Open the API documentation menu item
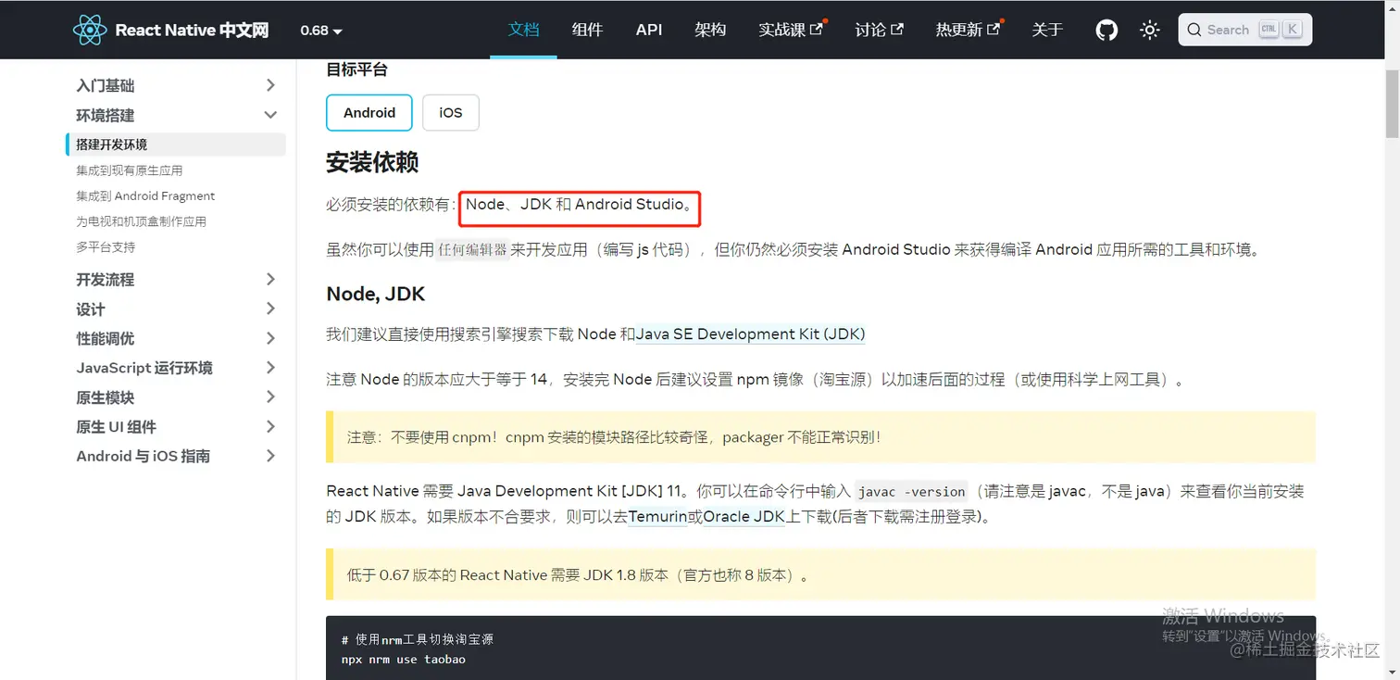The image size is (1400, 680). coord(648,29)
